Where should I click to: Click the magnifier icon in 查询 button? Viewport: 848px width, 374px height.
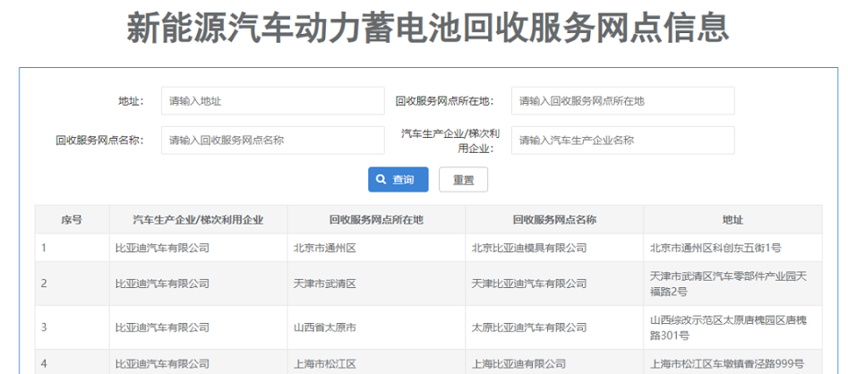click(381, 180)
